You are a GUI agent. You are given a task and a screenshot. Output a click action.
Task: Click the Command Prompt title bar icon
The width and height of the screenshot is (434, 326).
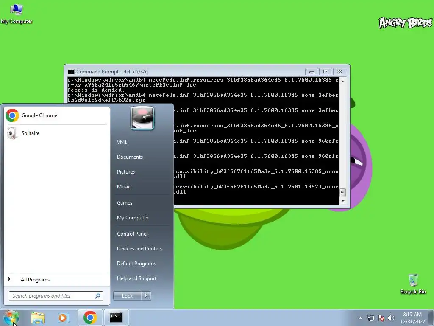(x=71, y=72)
